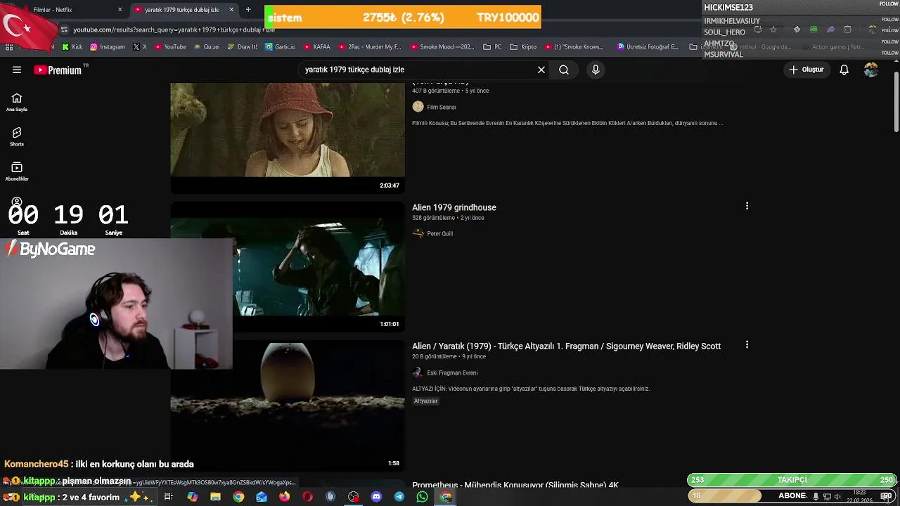Open Film Seansı channel avatar
Image resolution: width=900 pixels, height=506 pixels.
(x=418, y=107)
